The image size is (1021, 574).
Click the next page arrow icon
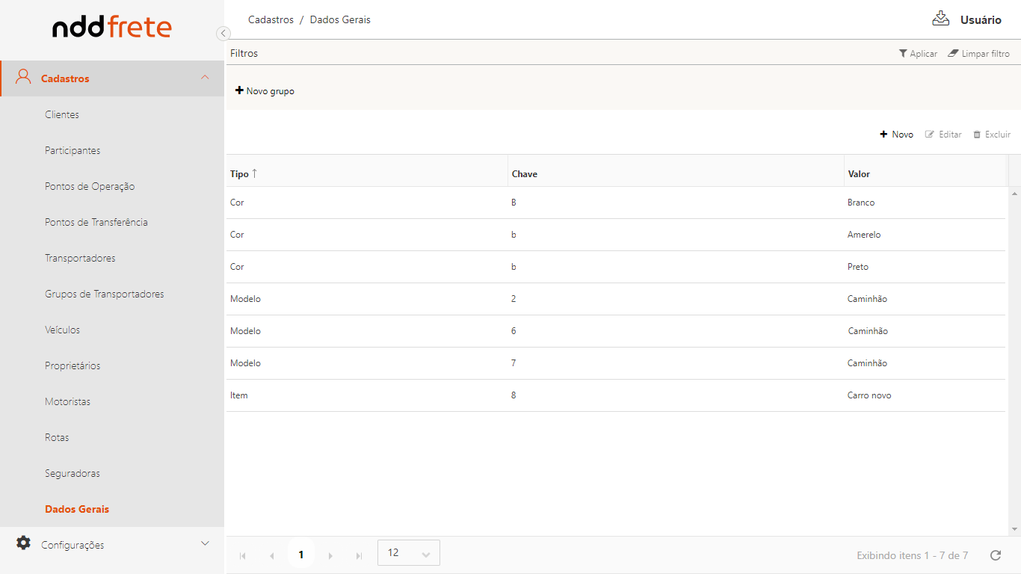coord(330,555)
